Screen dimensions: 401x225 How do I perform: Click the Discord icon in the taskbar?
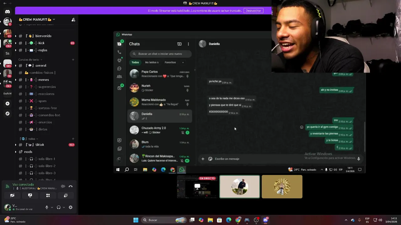point(266,220)
